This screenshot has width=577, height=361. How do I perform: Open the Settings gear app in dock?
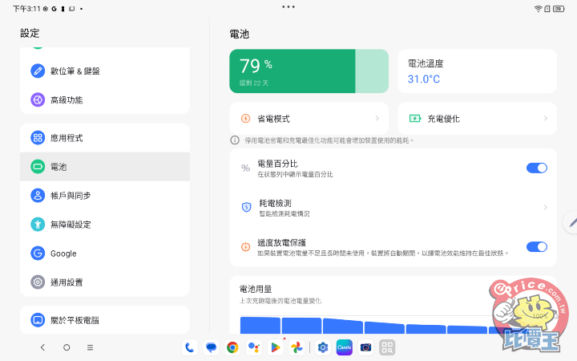click(323, 347)
